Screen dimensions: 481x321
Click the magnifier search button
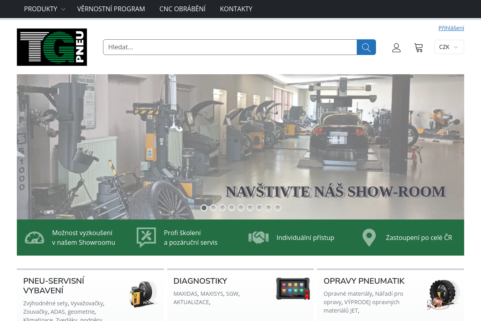tap(366, 47)
